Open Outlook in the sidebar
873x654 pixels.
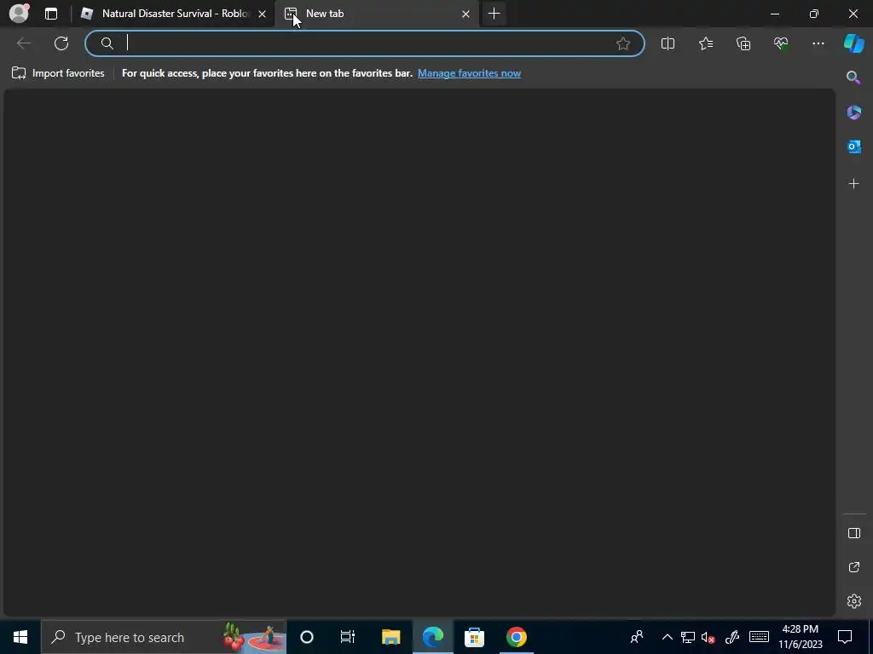tap(853, 146)
